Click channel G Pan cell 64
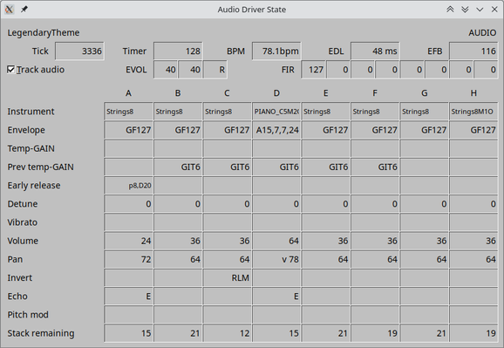Screen dimensions: 504x348 coord(425,259)
